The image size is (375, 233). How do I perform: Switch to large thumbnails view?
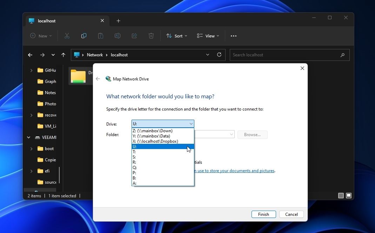[349, 196]
